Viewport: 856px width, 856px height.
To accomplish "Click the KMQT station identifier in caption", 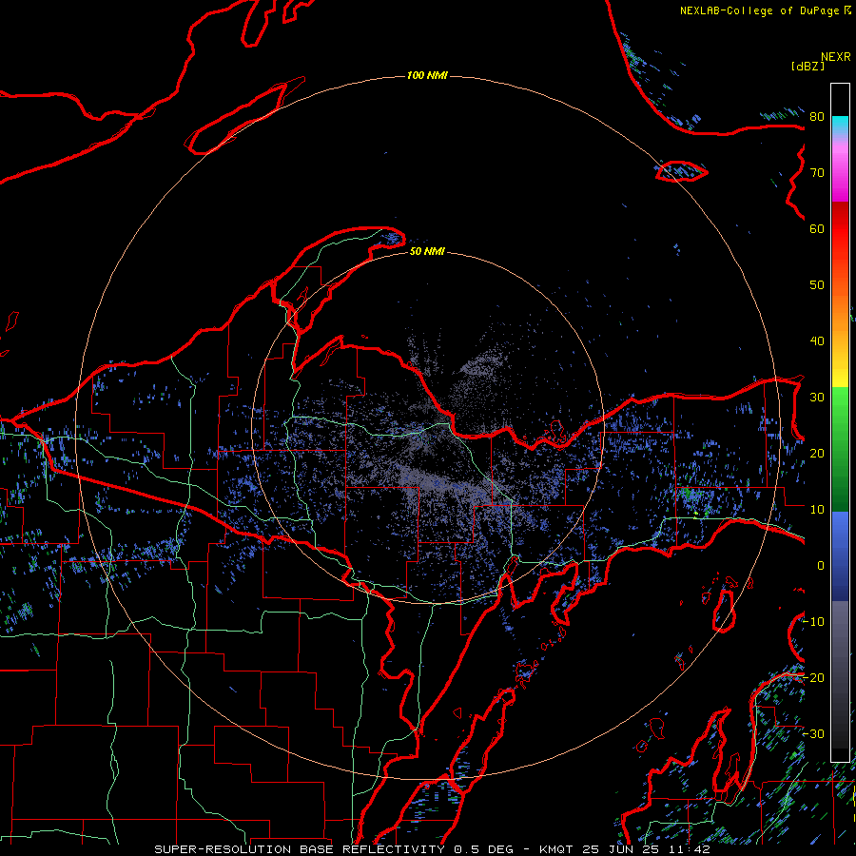I will tap(556, 849).
